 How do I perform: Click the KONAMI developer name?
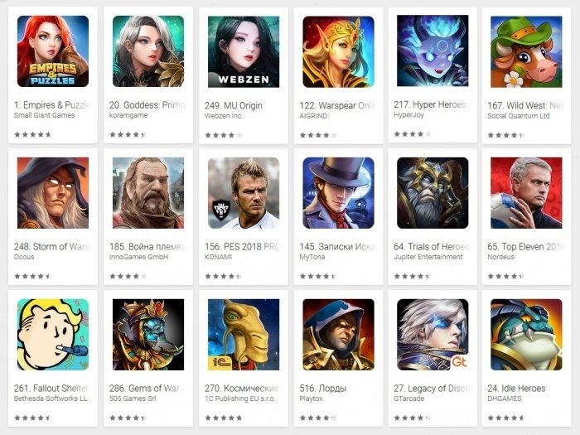click(218, 257)
